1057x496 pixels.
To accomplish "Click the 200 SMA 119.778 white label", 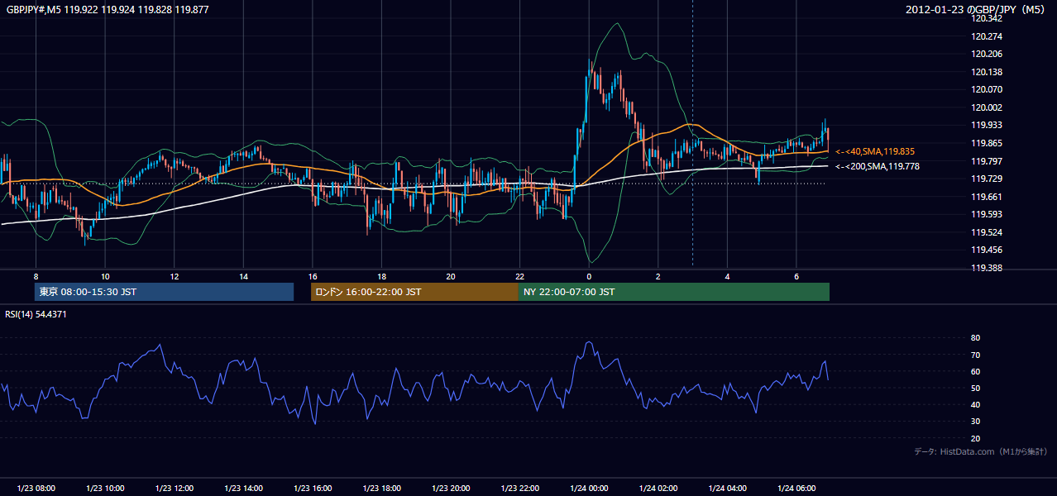I will [878, 166].
